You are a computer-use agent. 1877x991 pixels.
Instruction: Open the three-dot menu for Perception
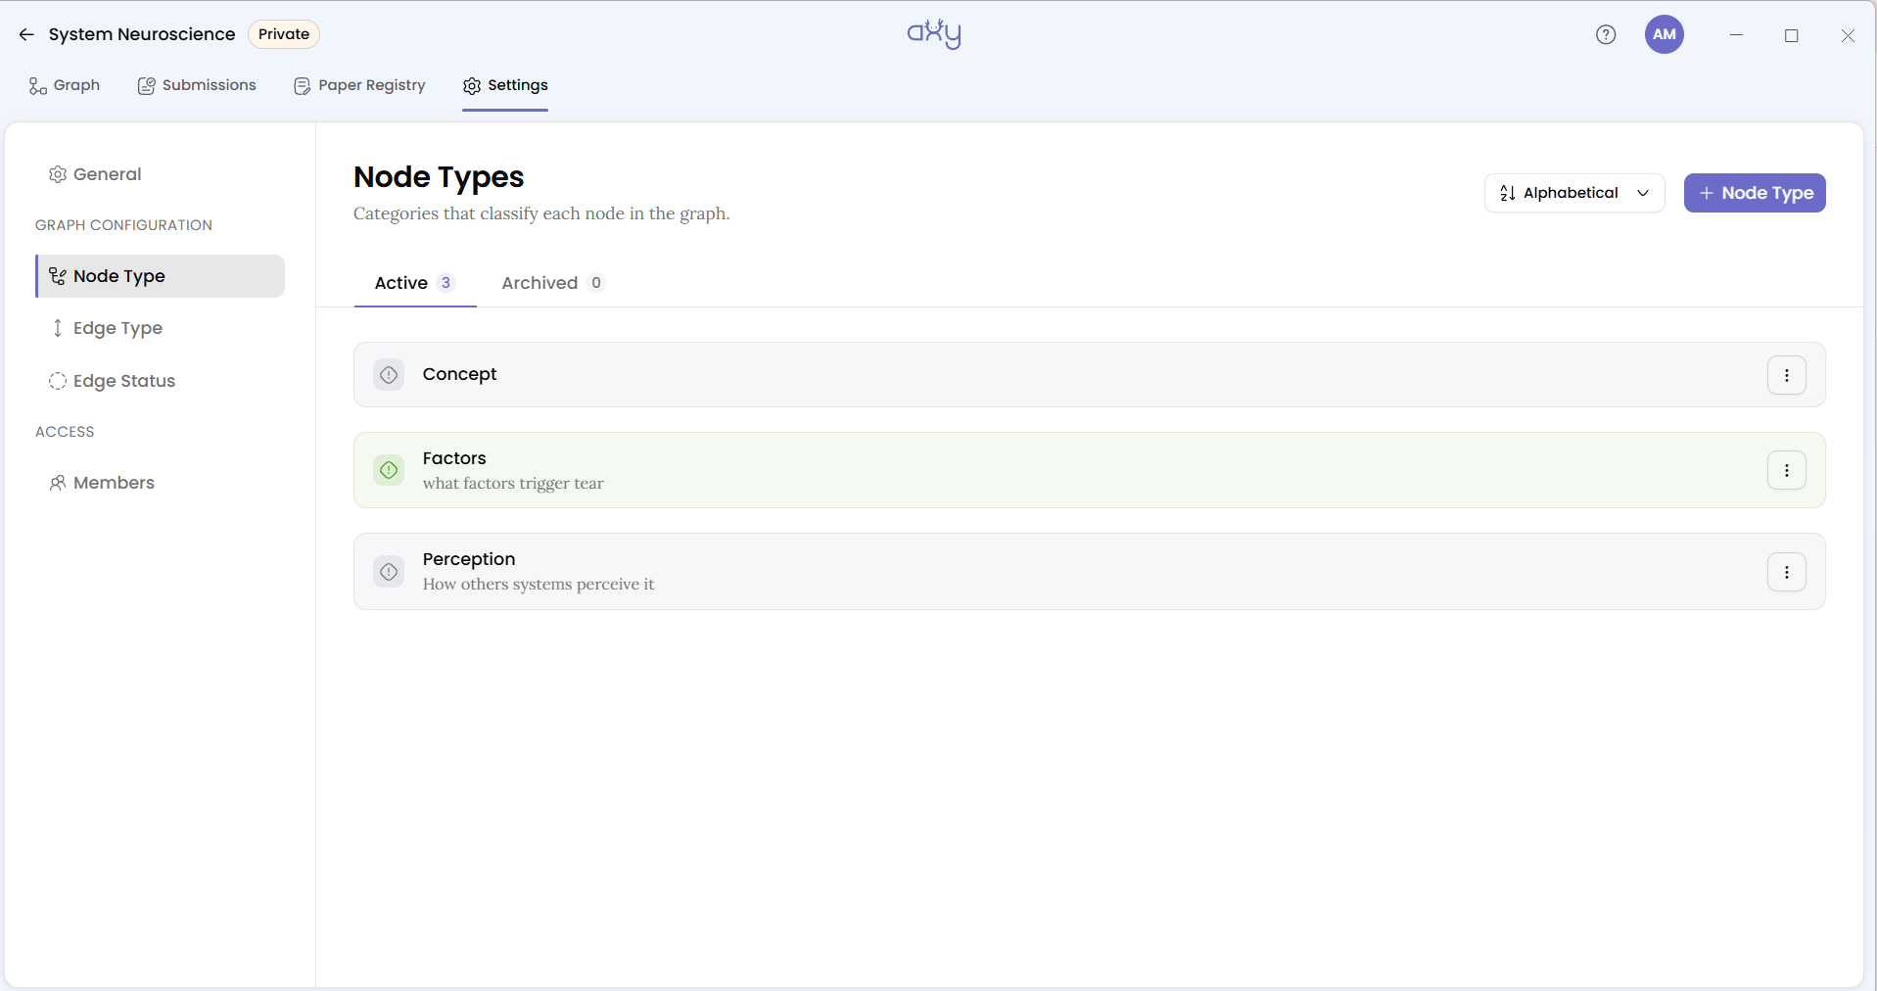pyautogui.click(x=1786, y=572)
